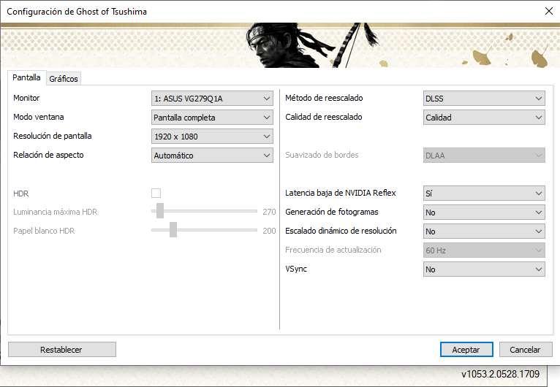Click the Cancelar button
Image resolution: width=560 pixels, height=387 pixels.
tap(526, 350)
